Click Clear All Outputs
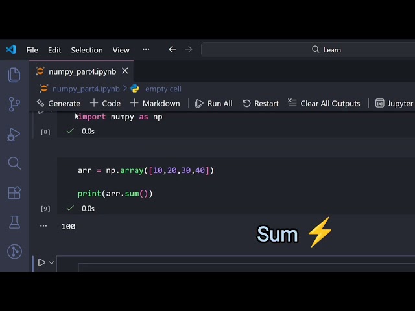 (324, 104)
